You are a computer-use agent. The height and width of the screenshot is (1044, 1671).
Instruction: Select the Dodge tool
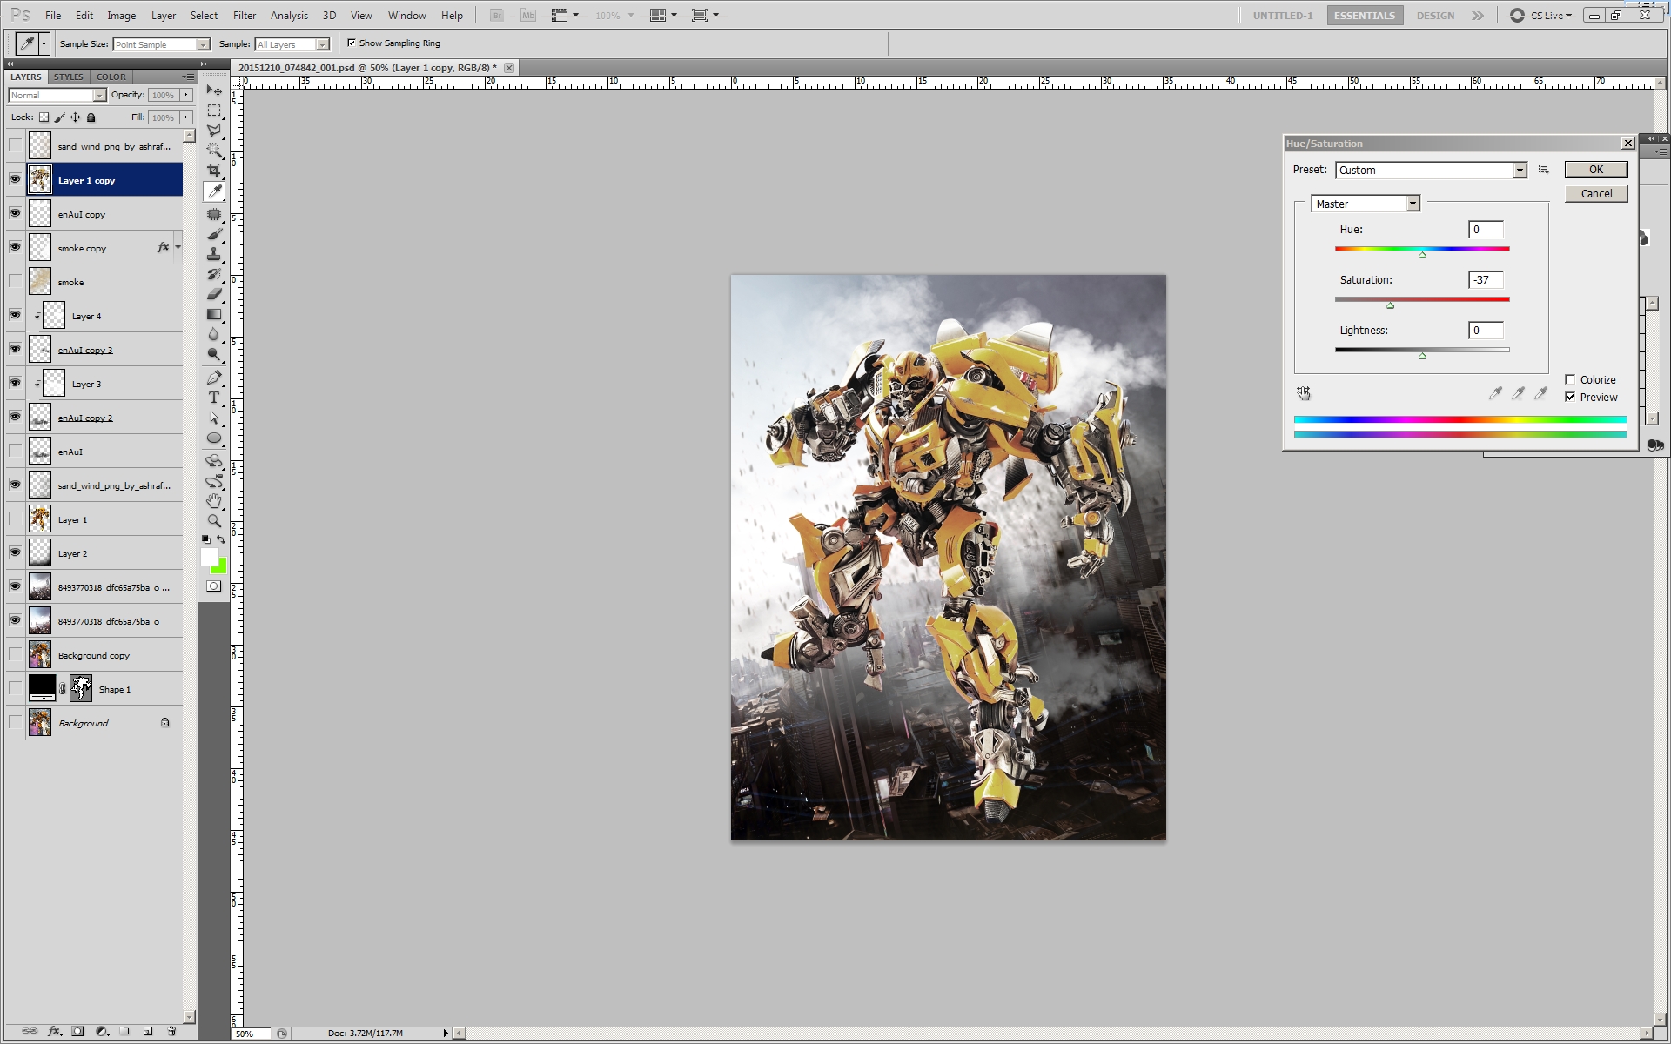[x=214, y=354]
